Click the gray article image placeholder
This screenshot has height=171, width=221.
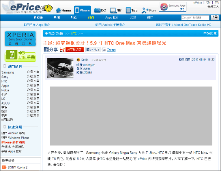point(131,116)
